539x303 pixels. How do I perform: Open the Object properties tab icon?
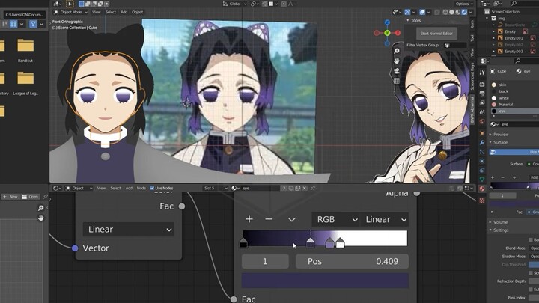click(x=482, y=133)
